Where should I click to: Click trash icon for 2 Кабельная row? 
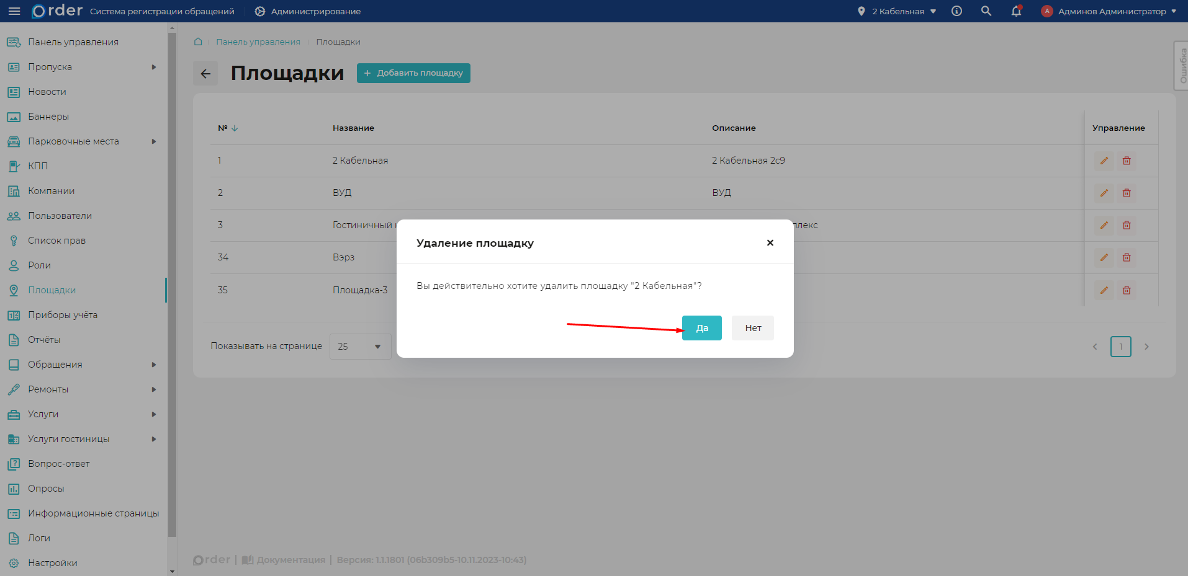(1126, 161)
